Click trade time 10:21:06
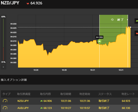The width and height of the screenshot is (138, 112). coord(66,101)
